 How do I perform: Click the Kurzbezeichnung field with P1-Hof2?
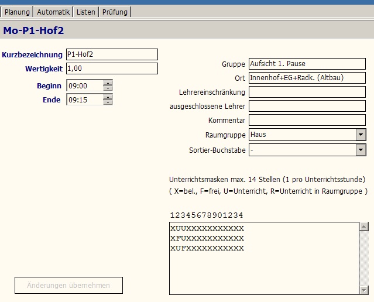(111, 54)
